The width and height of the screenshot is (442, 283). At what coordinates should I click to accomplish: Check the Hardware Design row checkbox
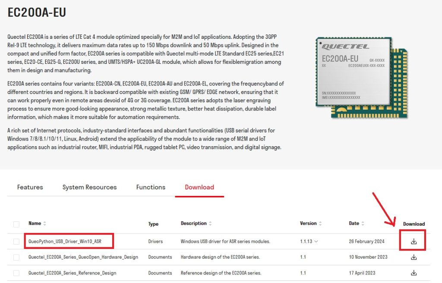(16, 257)
